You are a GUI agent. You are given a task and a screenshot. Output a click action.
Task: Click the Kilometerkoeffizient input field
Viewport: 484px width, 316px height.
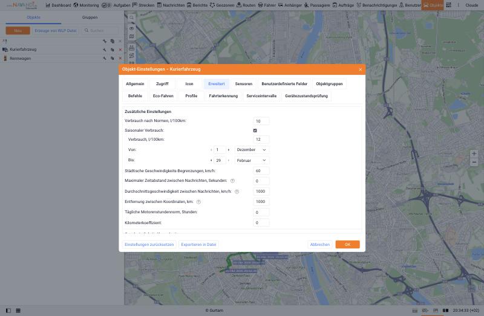(x=261, y=222)
